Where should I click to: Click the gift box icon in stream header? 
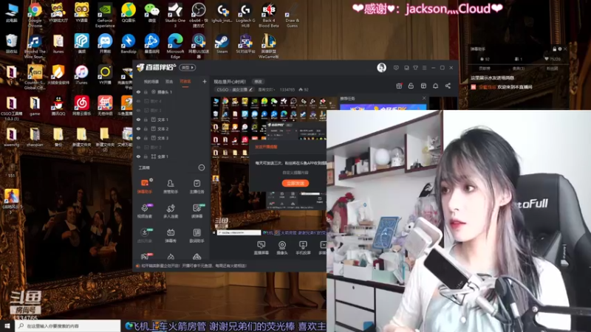point(399,86)
